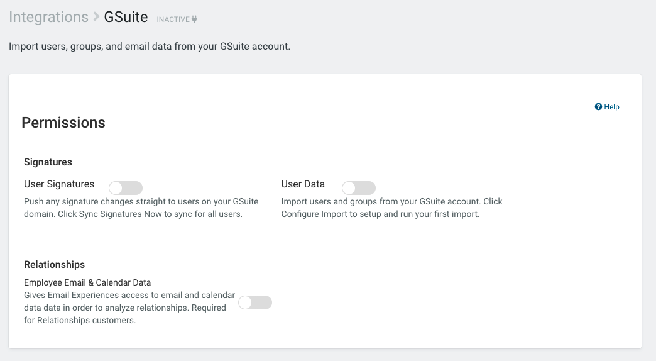Click the 'Import users and groups' description text
The height and width of the screenshot is (361, 656).
391,208
